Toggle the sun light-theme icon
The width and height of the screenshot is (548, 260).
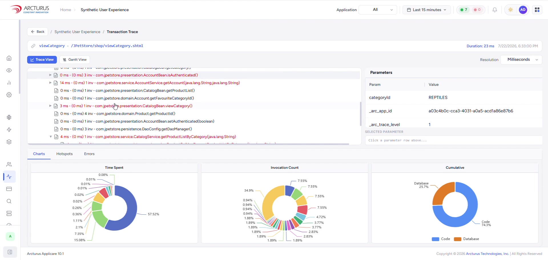(511, 10)
